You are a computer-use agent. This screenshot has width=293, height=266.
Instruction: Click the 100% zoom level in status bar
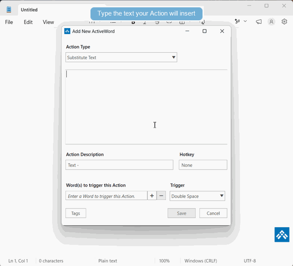[164, 261]
